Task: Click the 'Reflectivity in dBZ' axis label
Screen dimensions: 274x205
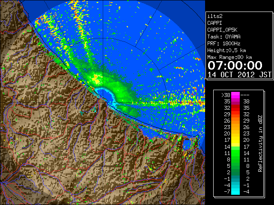Action: coord(260,143)
